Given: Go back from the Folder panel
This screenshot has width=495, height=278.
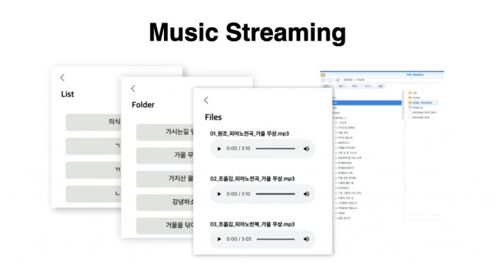Looking at the screenshot, I should click(x=133, y=89).
